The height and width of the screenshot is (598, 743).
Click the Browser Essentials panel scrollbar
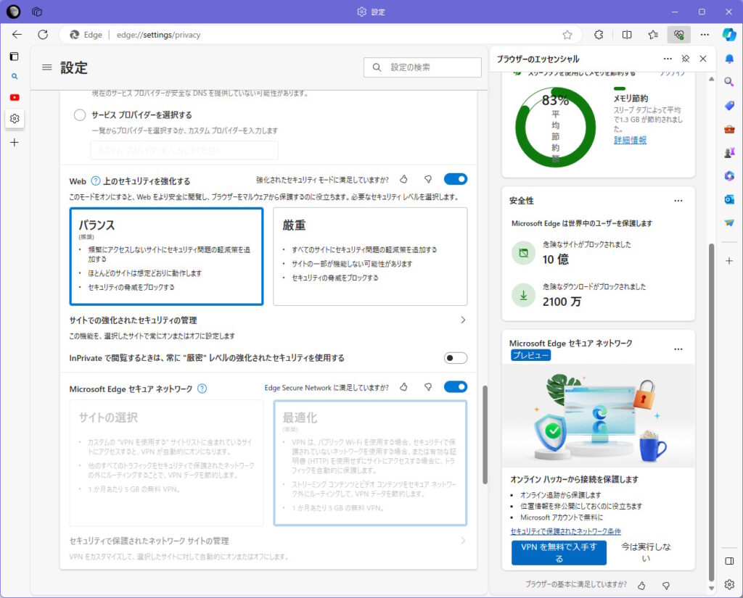click(x=711, y=412)
